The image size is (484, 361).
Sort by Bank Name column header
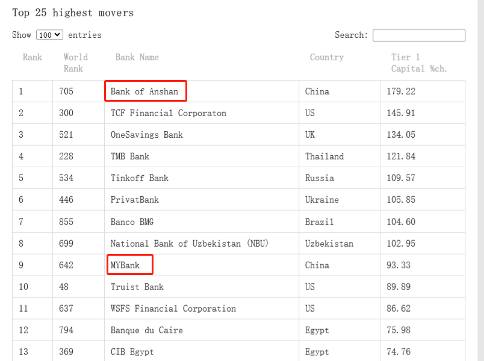tap(137, 57)
